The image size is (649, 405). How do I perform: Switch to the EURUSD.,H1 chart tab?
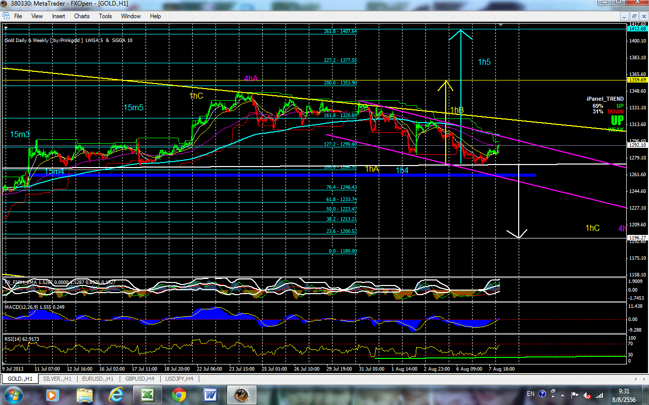pyautogui.click(x=97, y=379)
